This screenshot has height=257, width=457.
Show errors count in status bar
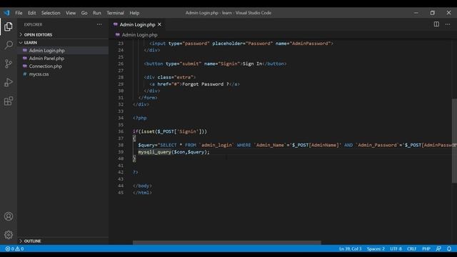point(9,249)
